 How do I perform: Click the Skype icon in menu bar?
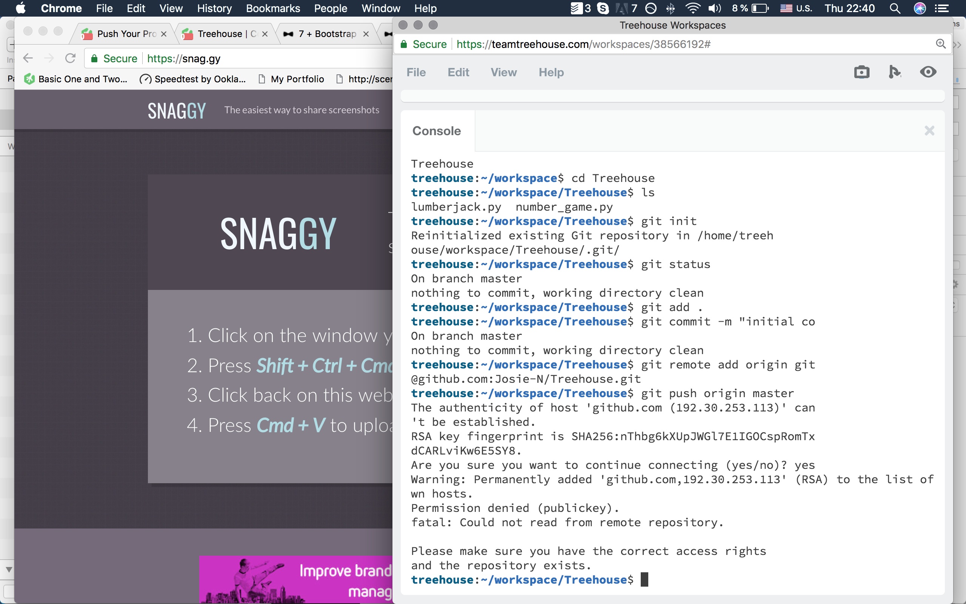[x=603, y=8]
